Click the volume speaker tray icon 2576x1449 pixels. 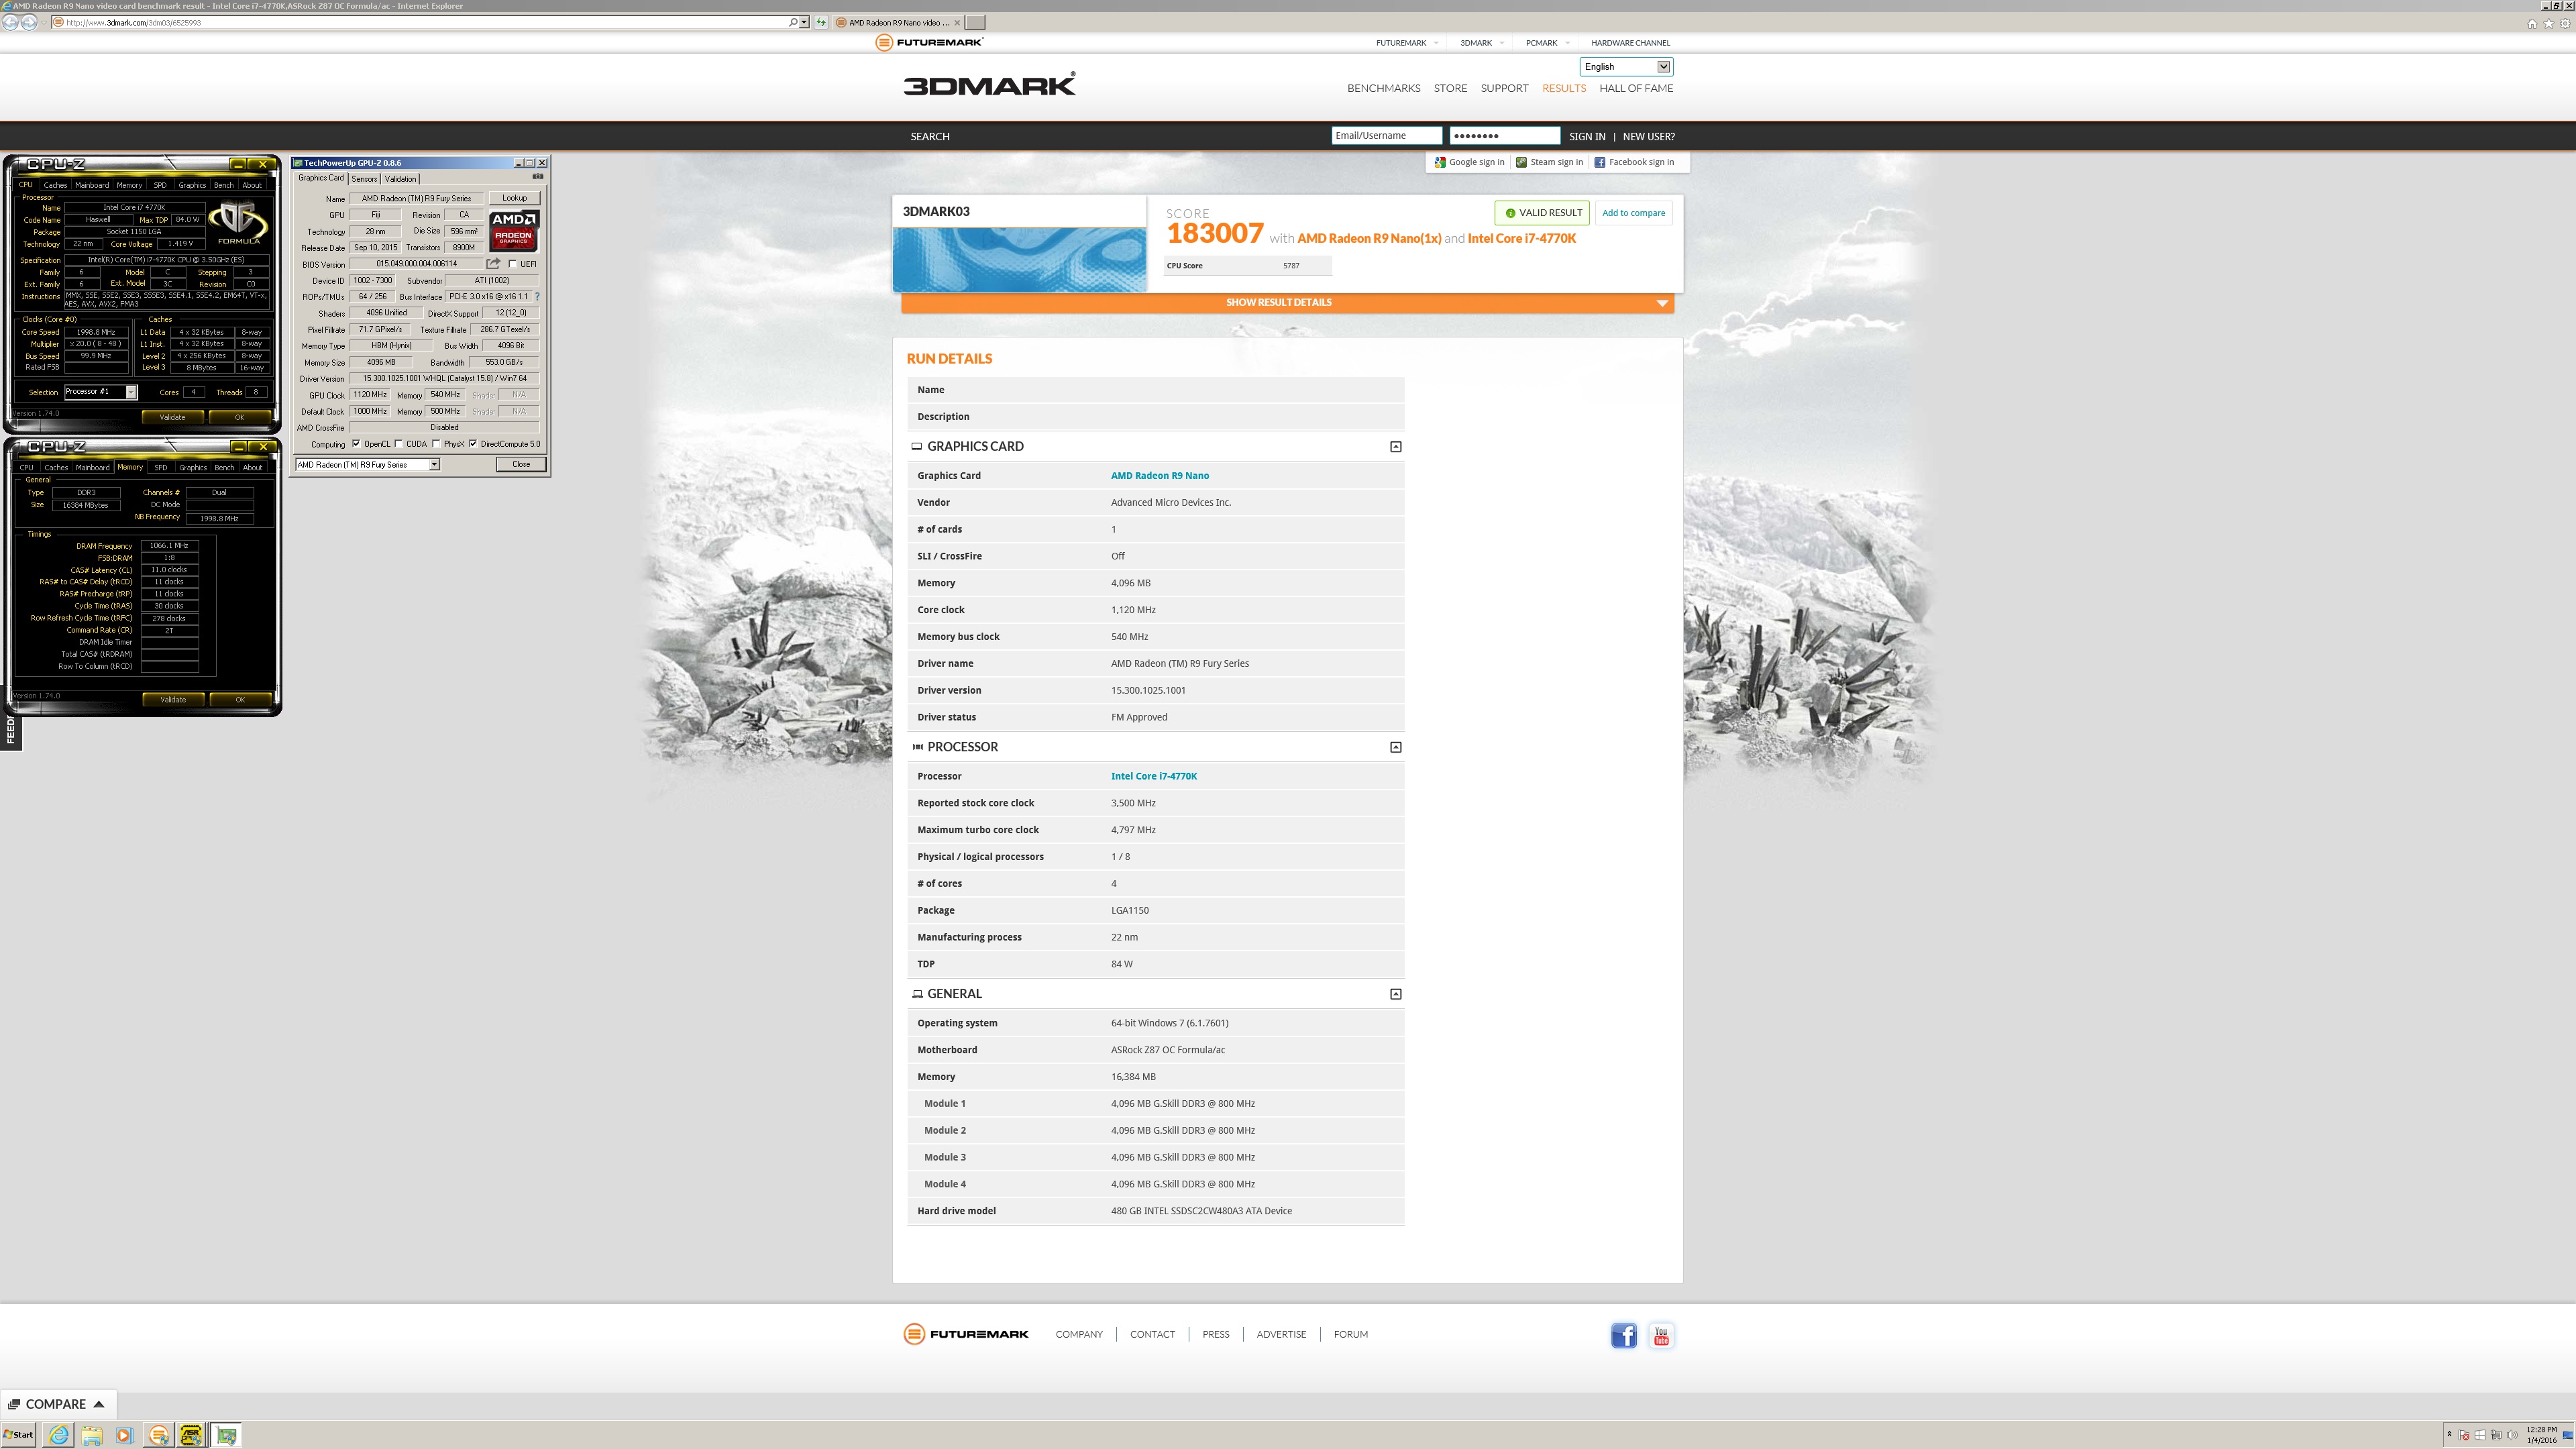(2512, 1435)
